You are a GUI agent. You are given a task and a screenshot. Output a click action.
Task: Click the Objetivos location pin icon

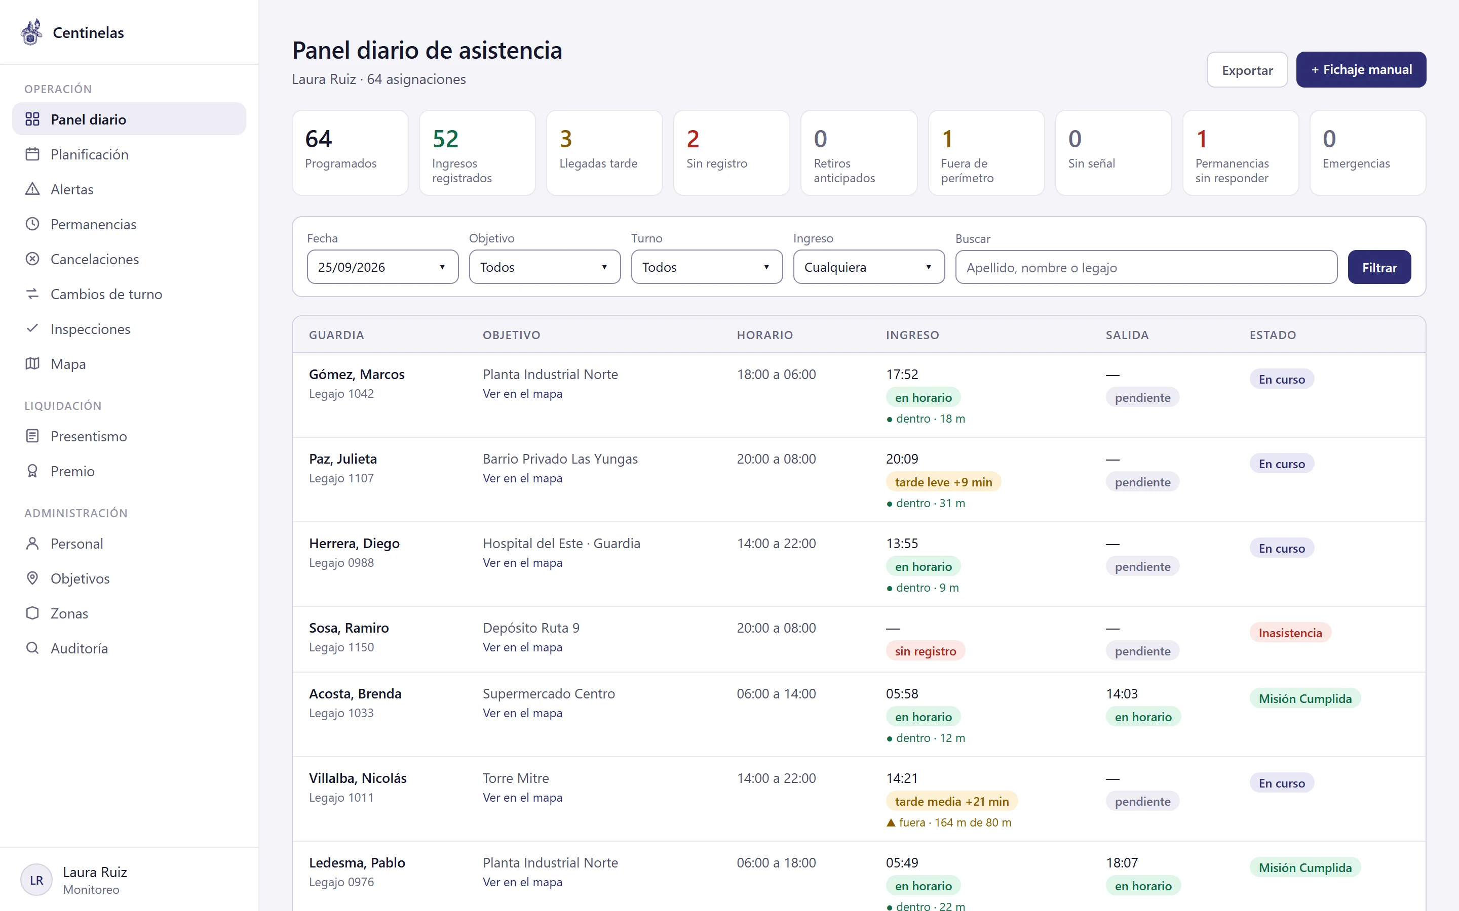(32, 578)
